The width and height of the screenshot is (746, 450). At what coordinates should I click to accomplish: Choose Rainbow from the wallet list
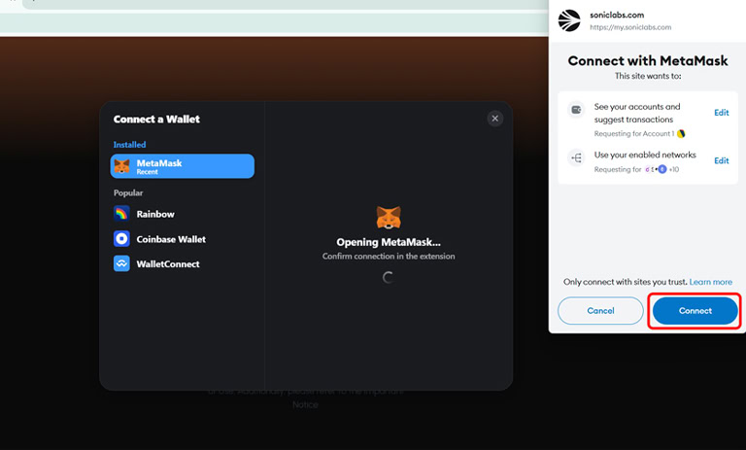click(155, 214)
